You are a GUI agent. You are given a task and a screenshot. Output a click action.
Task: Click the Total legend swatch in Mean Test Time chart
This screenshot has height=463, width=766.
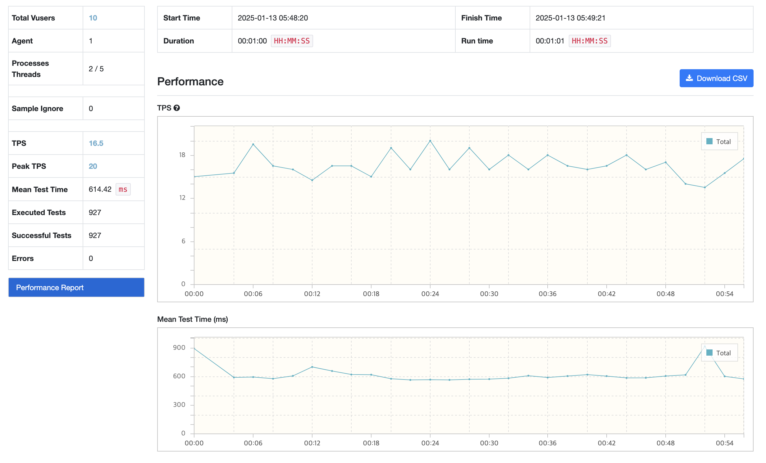click(x=709, y=353)
